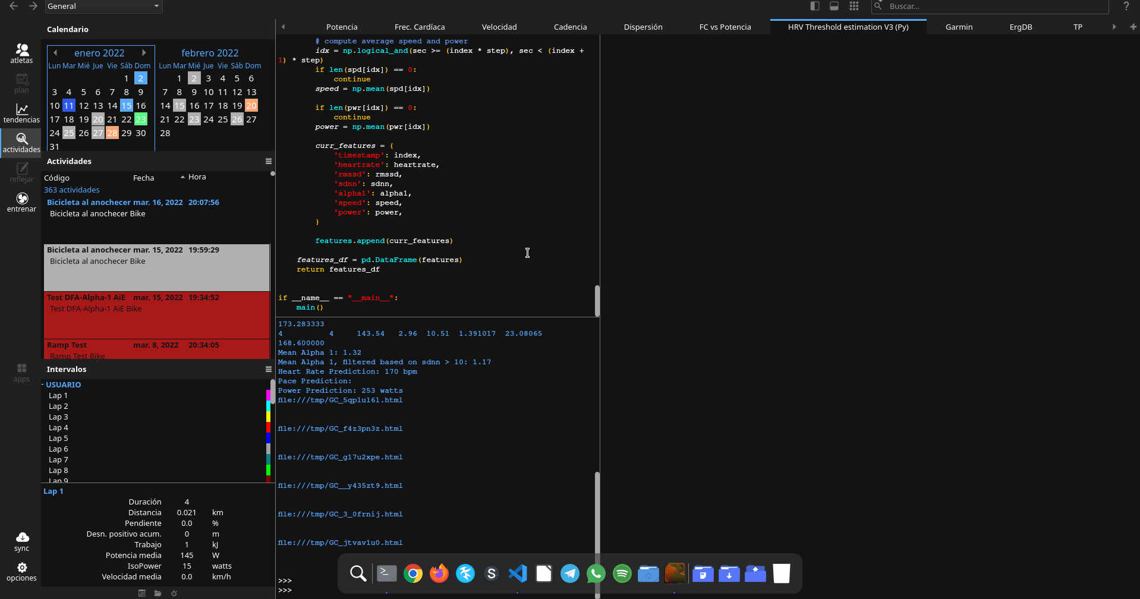Open the atletas sidebar view

coord(21,53)
